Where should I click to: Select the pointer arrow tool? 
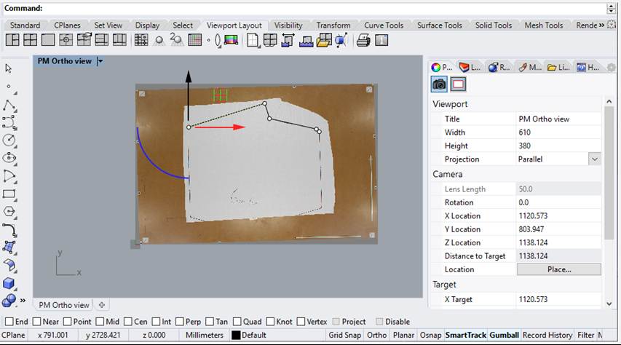9,68
